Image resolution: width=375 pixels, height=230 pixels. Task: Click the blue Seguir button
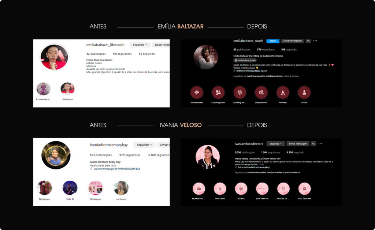pos(273,41)
